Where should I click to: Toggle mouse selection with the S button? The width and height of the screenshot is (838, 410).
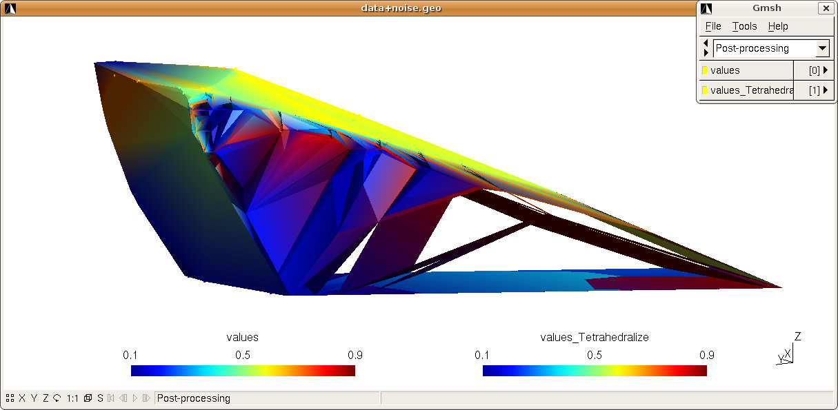(x=100, y=398)
